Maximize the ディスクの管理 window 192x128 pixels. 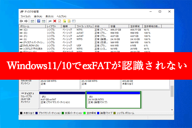click(160, 12)
